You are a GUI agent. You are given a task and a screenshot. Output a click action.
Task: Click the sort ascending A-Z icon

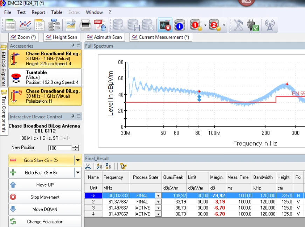coord(99,166)
